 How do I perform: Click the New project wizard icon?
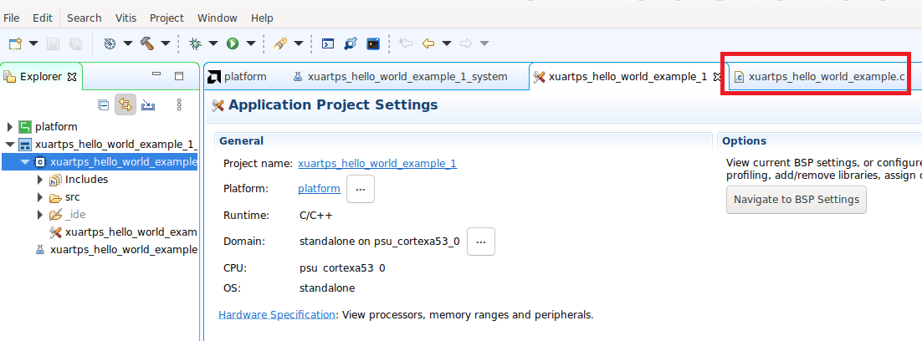click(x=15, y=43)
